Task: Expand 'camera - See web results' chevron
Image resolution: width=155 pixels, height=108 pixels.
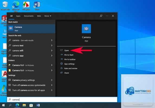Action: [x=52, y=40]
